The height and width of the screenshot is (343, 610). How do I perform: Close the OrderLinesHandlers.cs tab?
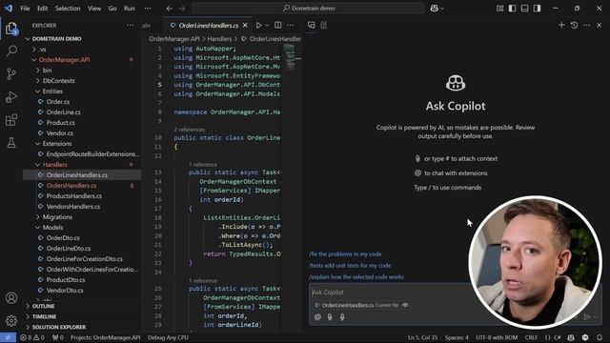tap(245, 26)
